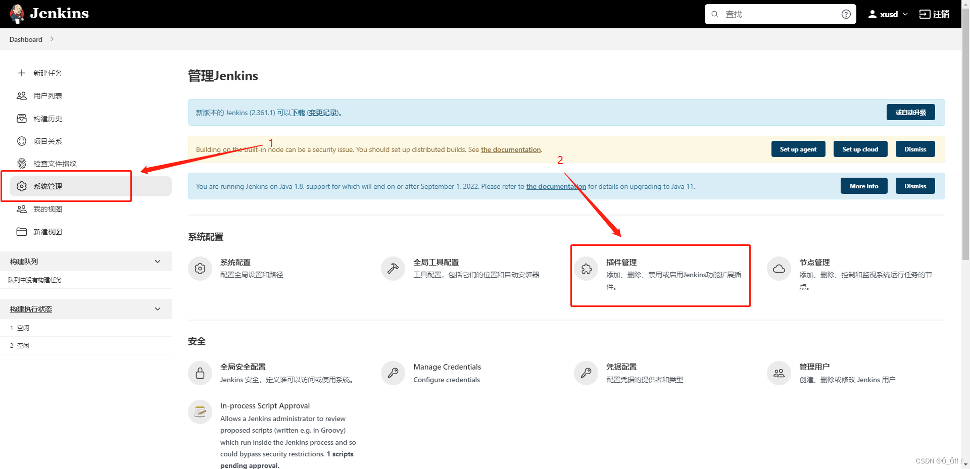Screen dimensions: 970x469
Task: Open the 节点管理 title
Action: point(814,262)
